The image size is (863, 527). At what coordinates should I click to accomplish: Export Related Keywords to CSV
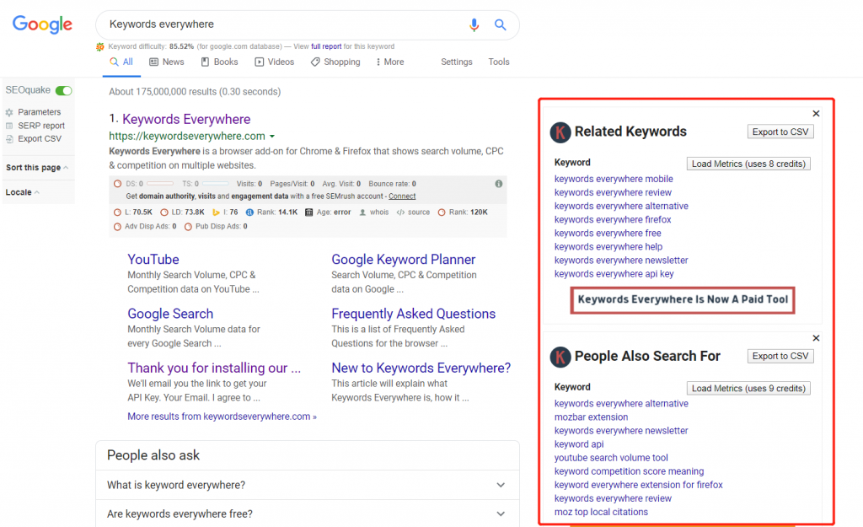coord(780,132)
